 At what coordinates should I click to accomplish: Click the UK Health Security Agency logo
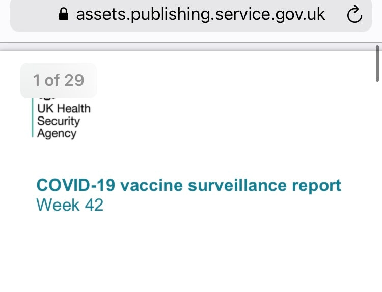[62, 118]
